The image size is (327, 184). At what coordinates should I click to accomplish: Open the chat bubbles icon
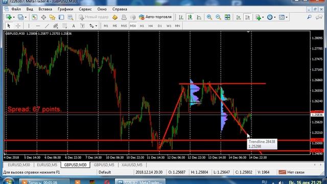[319, 17]
